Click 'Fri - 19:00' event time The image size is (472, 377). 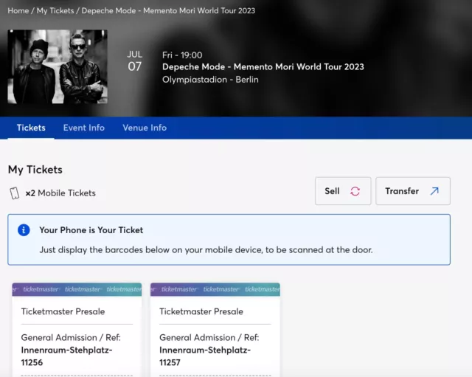[182, 55]
